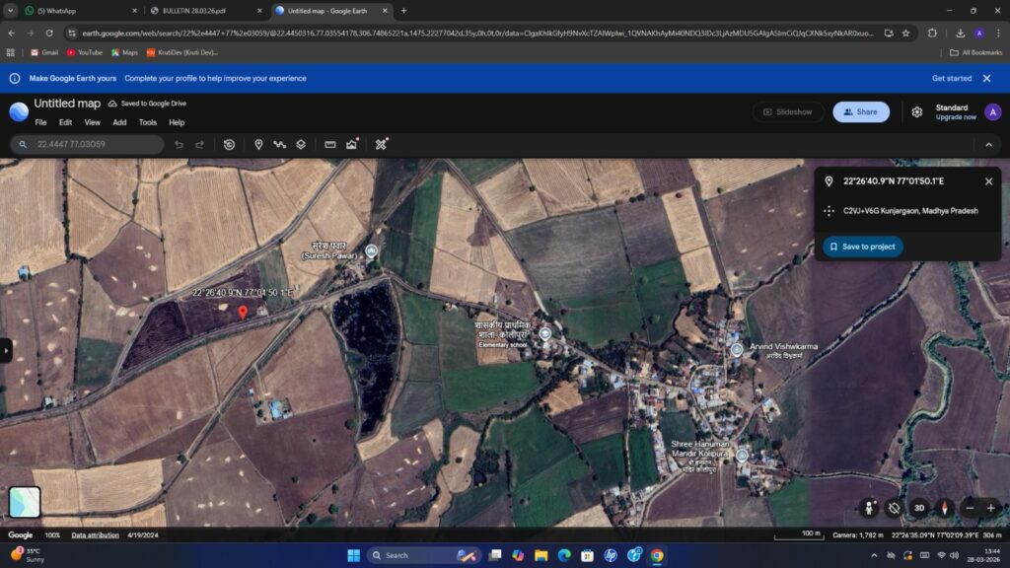Viewport: 1010px width, 568px height.
Task: Click the compass to reset north
Action: [945, 508]
